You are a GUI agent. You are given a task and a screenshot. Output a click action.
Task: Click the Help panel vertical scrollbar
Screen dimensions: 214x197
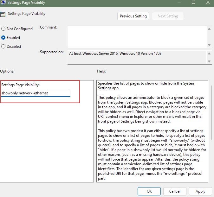[x=211, y=127]
